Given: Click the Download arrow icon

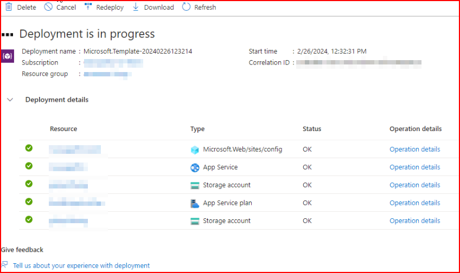Looking at the screenshot, I should click(x=136, y=7).
